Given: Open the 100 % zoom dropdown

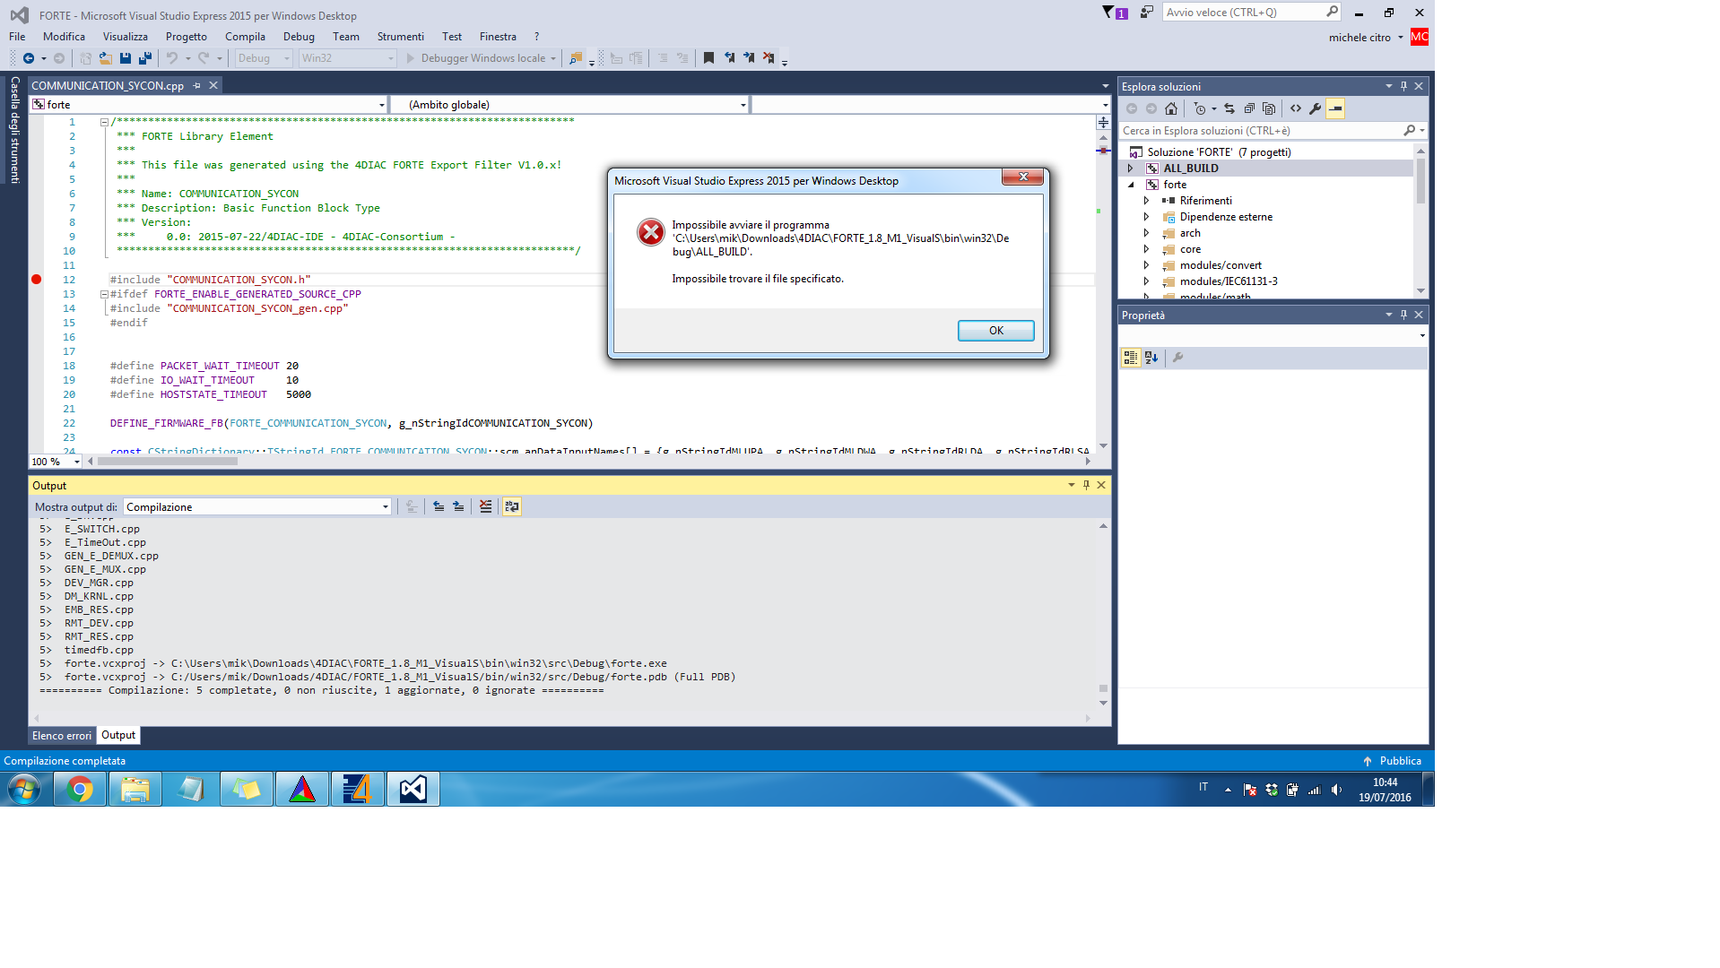Looking at the screenshot, I should [56, 462].
